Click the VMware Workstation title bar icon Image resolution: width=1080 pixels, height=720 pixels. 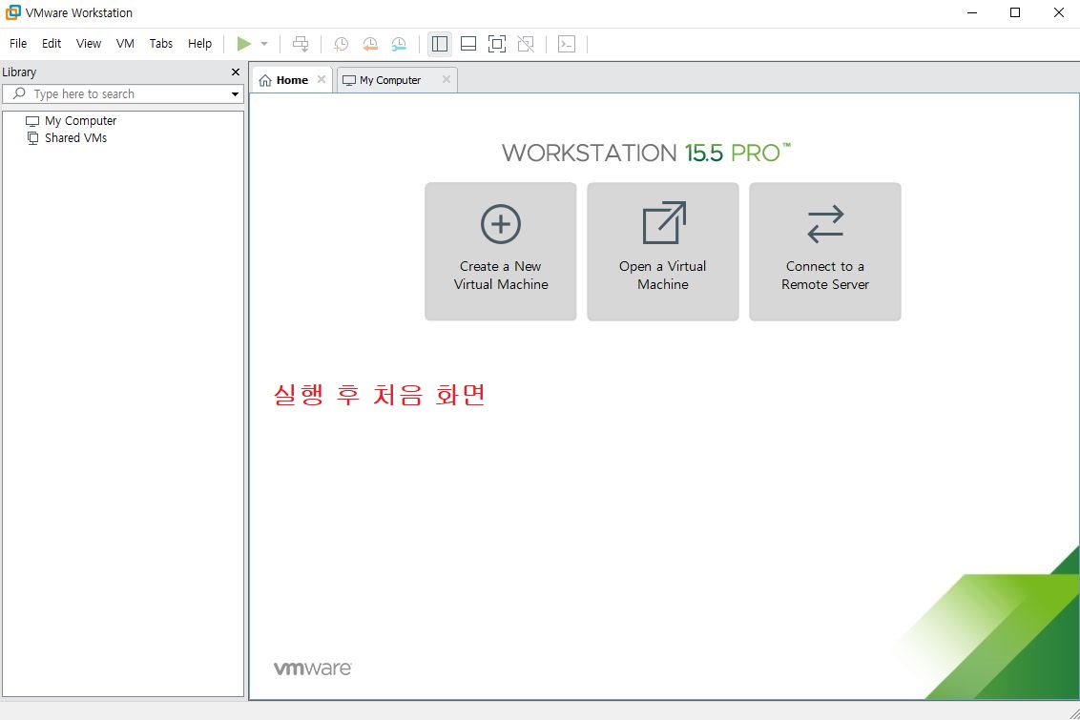pyautogui.click(x=12, y=12)
